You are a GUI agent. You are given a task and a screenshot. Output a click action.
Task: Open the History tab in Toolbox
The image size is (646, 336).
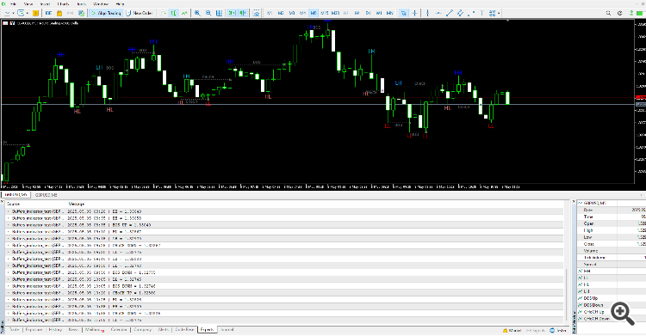pyautogui.click(x=55, y=330)
